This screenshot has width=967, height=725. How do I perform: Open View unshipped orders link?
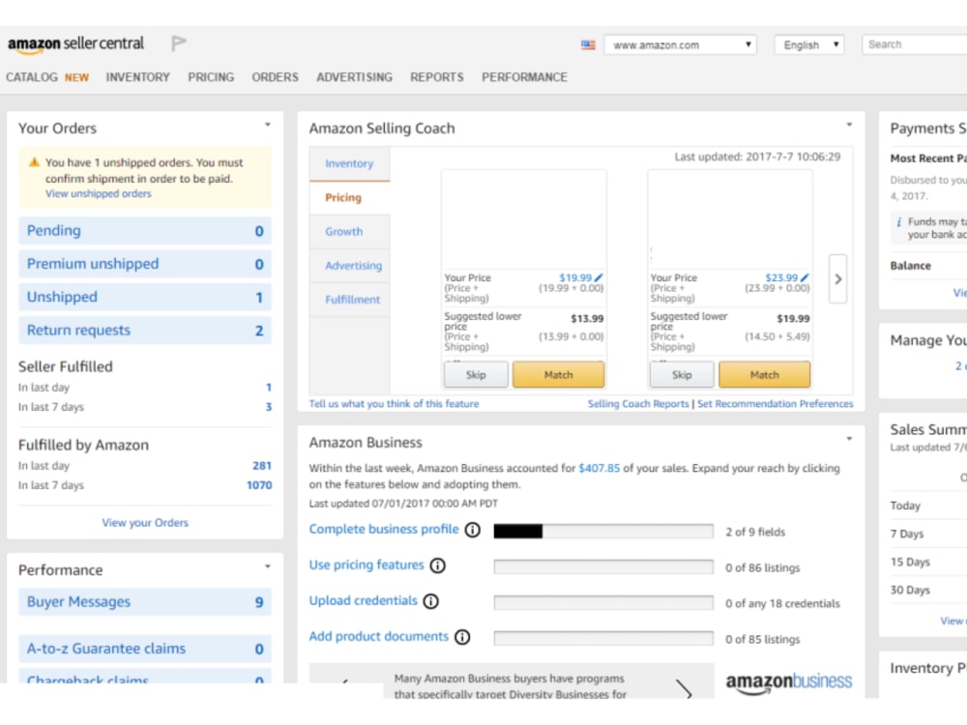(98, 193)
